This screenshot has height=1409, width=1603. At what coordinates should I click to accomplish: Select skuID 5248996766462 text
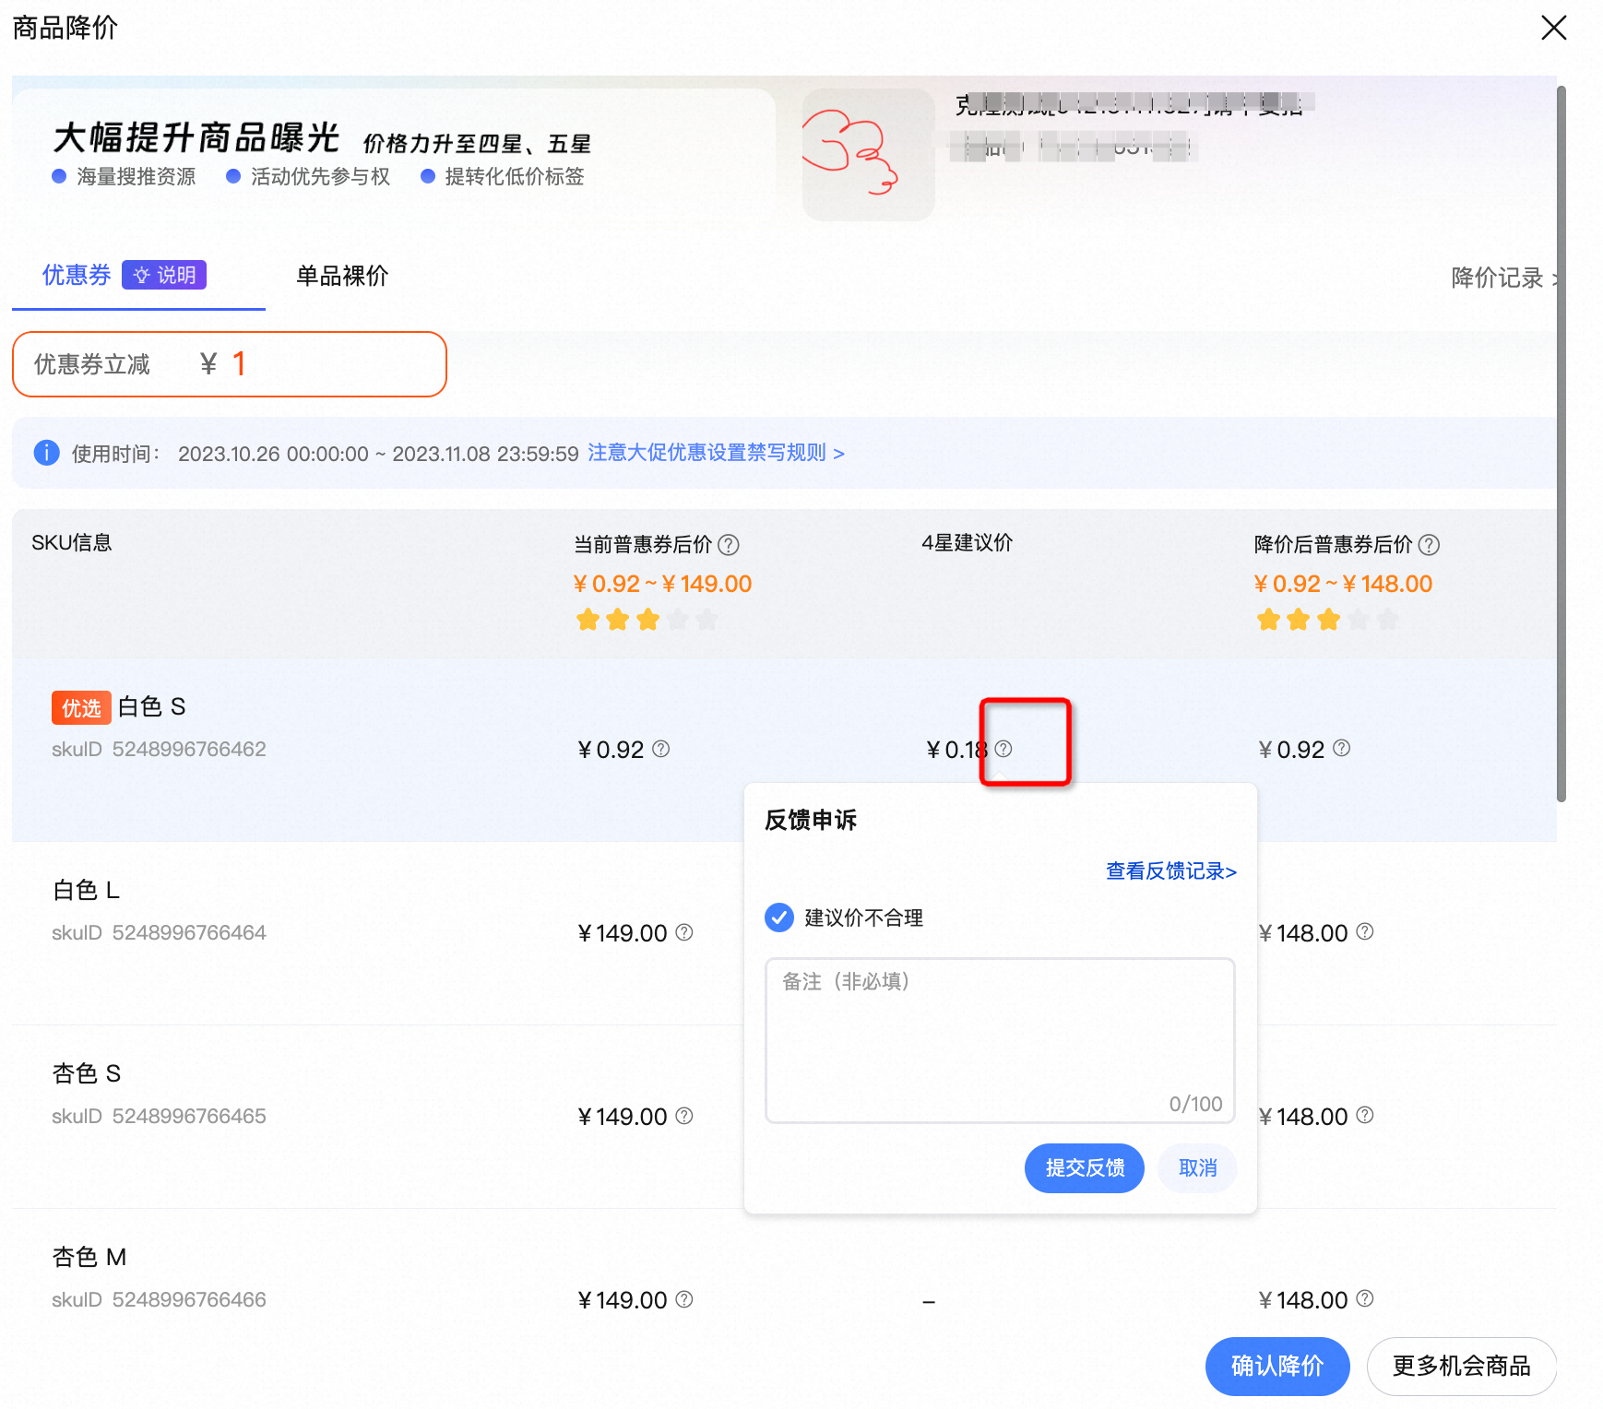coord(159,749)
